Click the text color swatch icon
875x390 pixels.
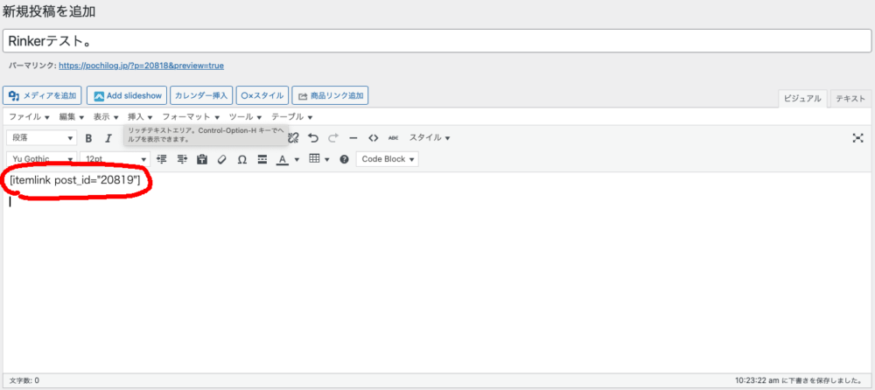282,159
